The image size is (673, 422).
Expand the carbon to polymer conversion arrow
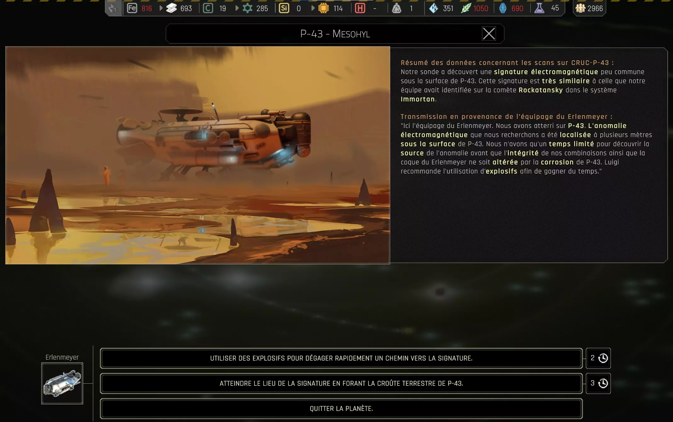click(237, 8)
